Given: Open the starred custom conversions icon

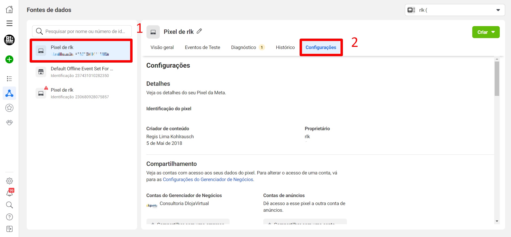Looking at the screenshot, I should click(9, 108).
